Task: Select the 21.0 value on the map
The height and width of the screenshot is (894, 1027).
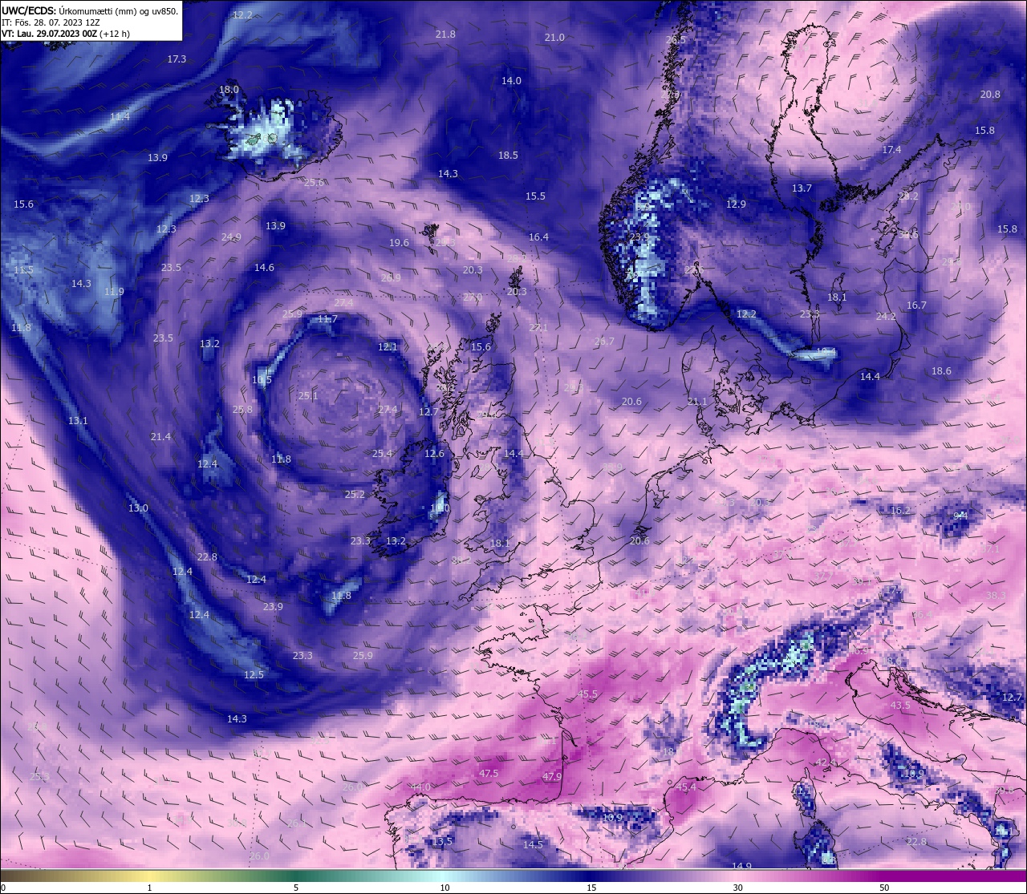Action: point(554,38)
